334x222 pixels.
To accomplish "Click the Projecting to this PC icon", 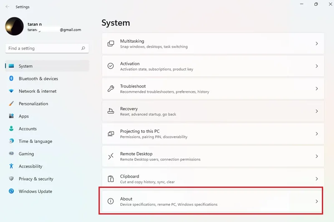I will coord(111,134).
